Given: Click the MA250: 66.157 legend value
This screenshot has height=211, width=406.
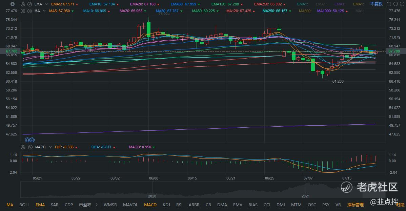Looking at the screenshot, I should (275, 11).
